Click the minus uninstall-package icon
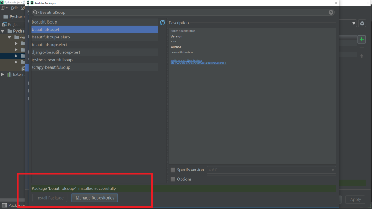The image size is (372, 209). tap(361, 48)
